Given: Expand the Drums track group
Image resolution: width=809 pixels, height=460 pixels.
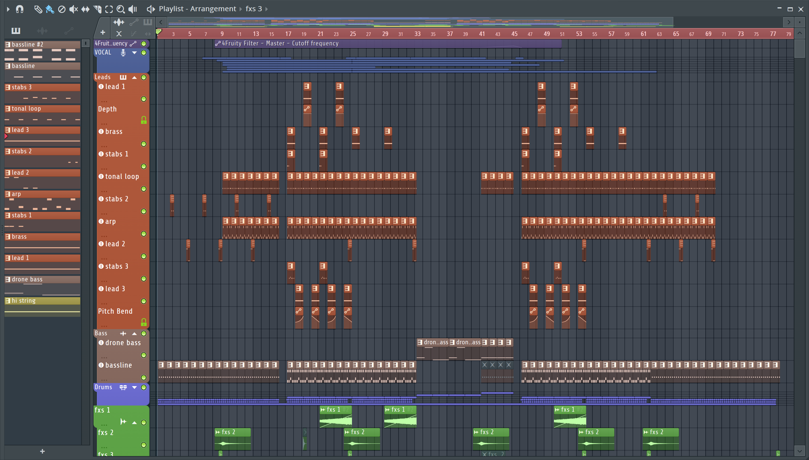Looking at the screenshot, I should click(134, 387).
